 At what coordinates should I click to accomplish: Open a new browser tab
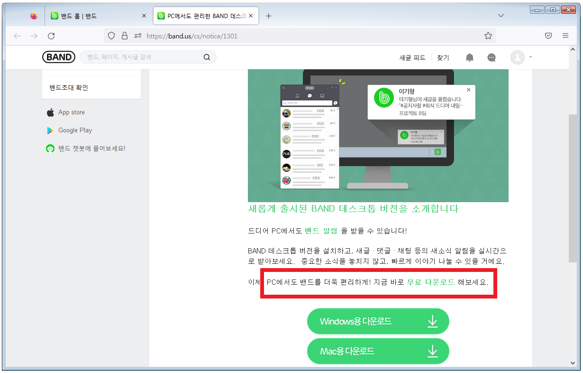click(x=268, y=16)
